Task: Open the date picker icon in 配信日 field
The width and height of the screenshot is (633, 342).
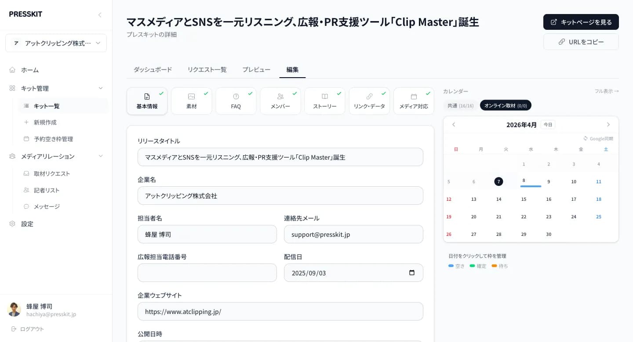Action: tap(412, 273)
